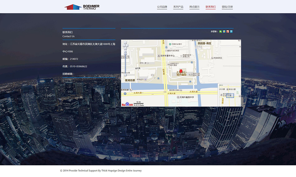Click the 老陕人家 restaurant marker
Viewport: 296px width, 177px height.
(x=148, y=63)
